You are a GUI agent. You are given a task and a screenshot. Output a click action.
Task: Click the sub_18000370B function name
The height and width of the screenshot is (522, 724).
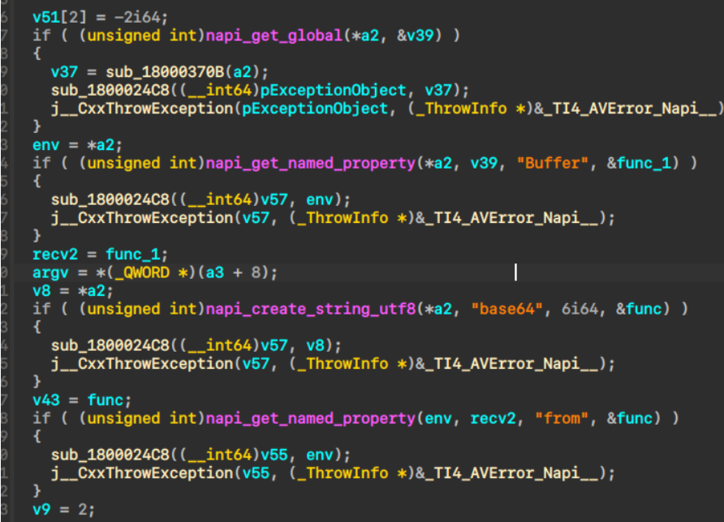[165, 72]
